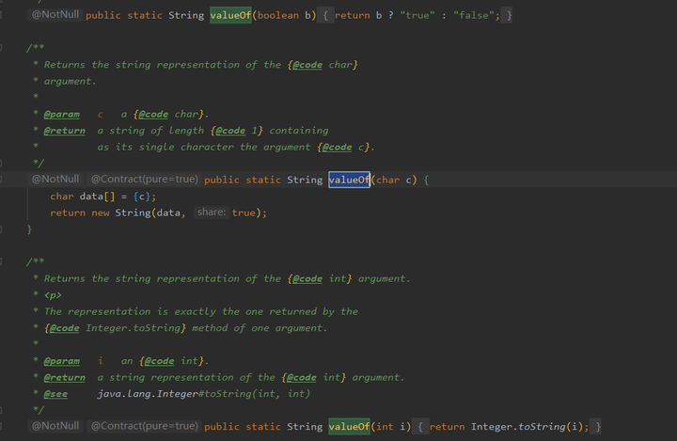Click new keyword in return statement

(x=101, y=213)
